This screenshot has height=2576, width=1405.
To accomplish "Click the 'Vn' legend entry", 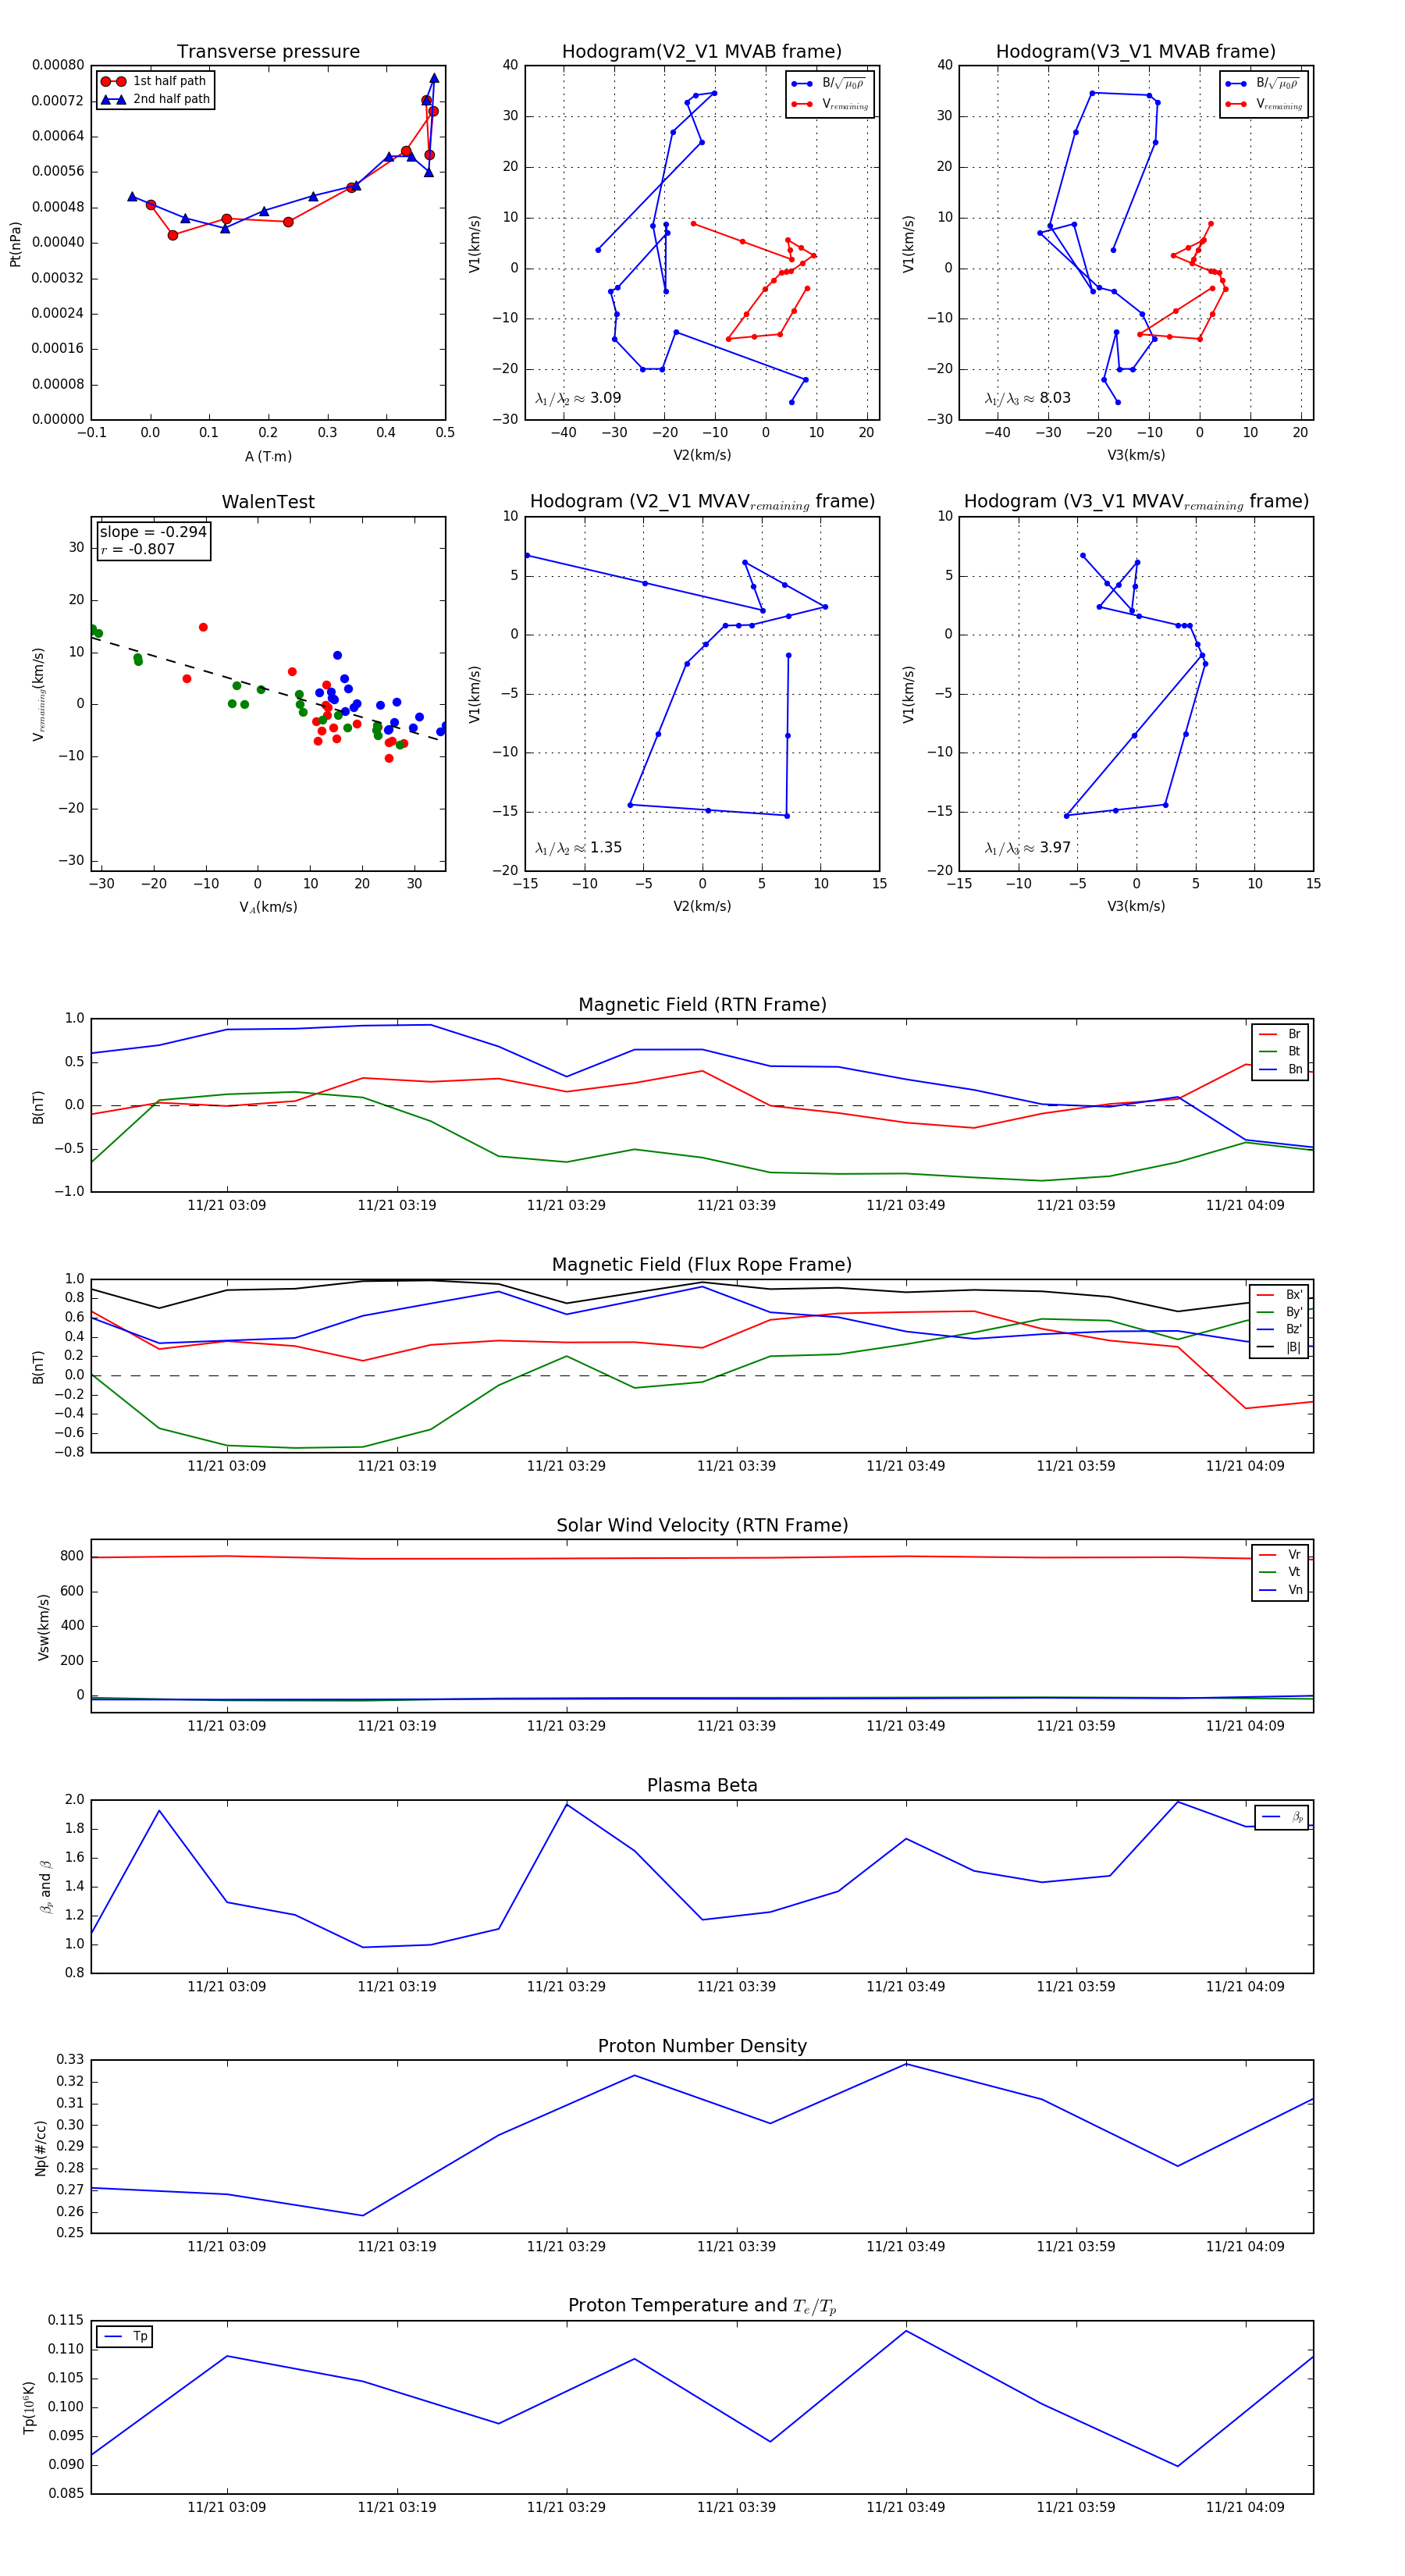I will [x=1280, y=1590].
